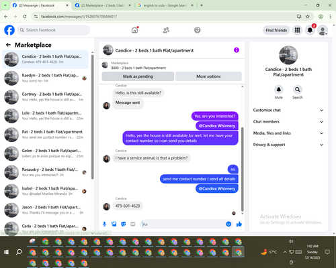Click the chat messages scrollbar
336x268 pixels.
(242, 170)
